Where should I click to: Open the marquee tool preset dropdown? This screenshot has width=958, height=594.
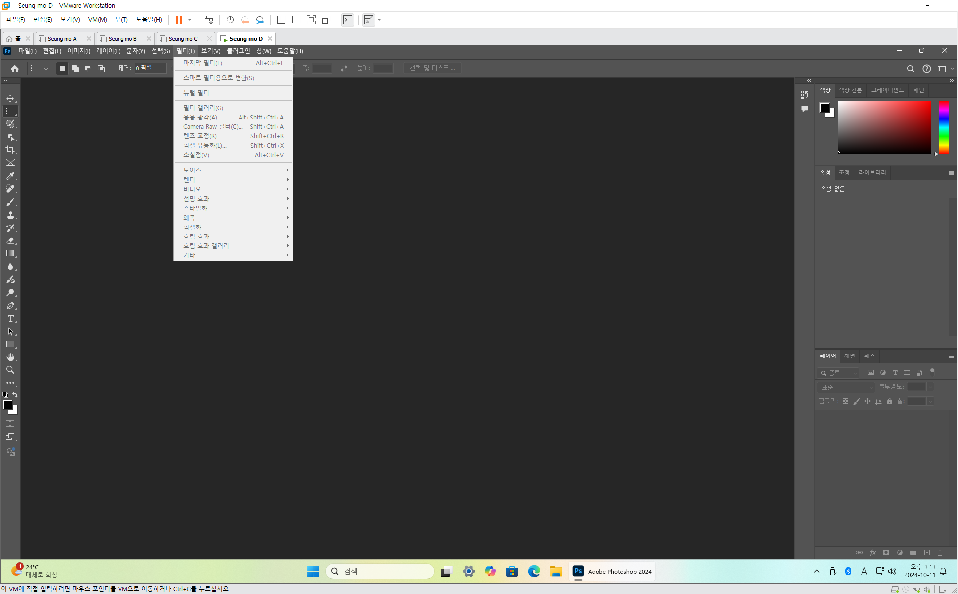pos(46,69)
